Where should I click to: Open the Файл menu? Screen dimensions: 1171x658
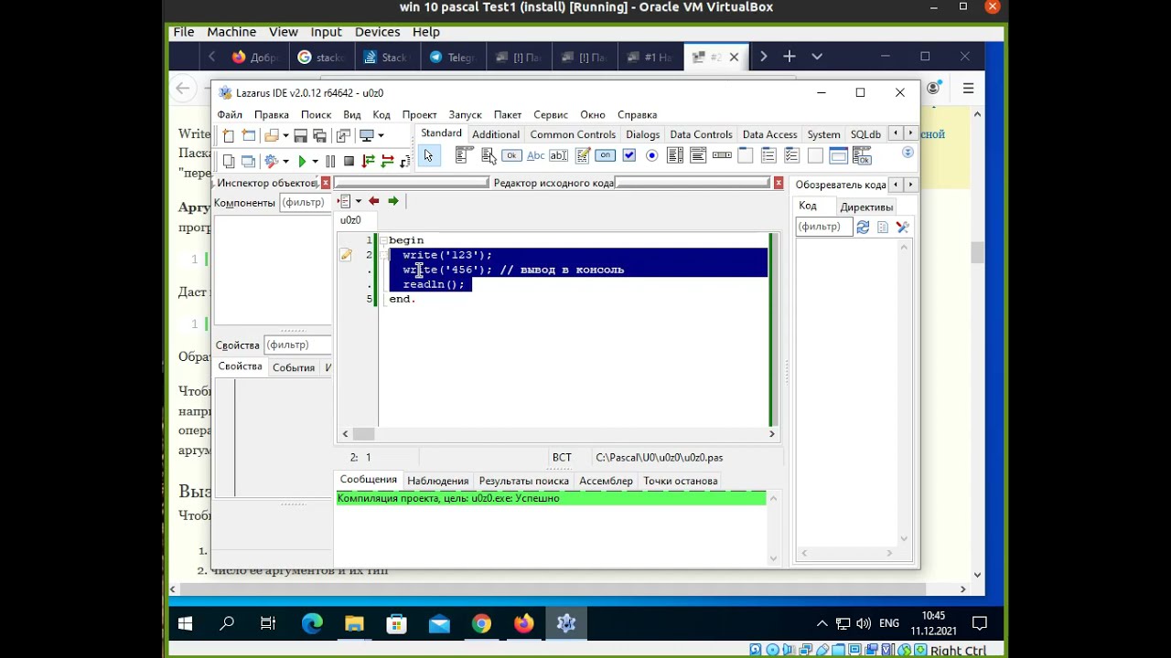coord(230,114)
